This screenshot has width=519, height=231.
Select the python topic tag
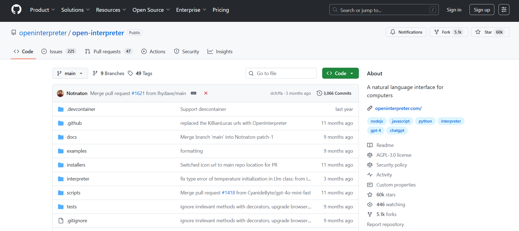coord(425,121)
